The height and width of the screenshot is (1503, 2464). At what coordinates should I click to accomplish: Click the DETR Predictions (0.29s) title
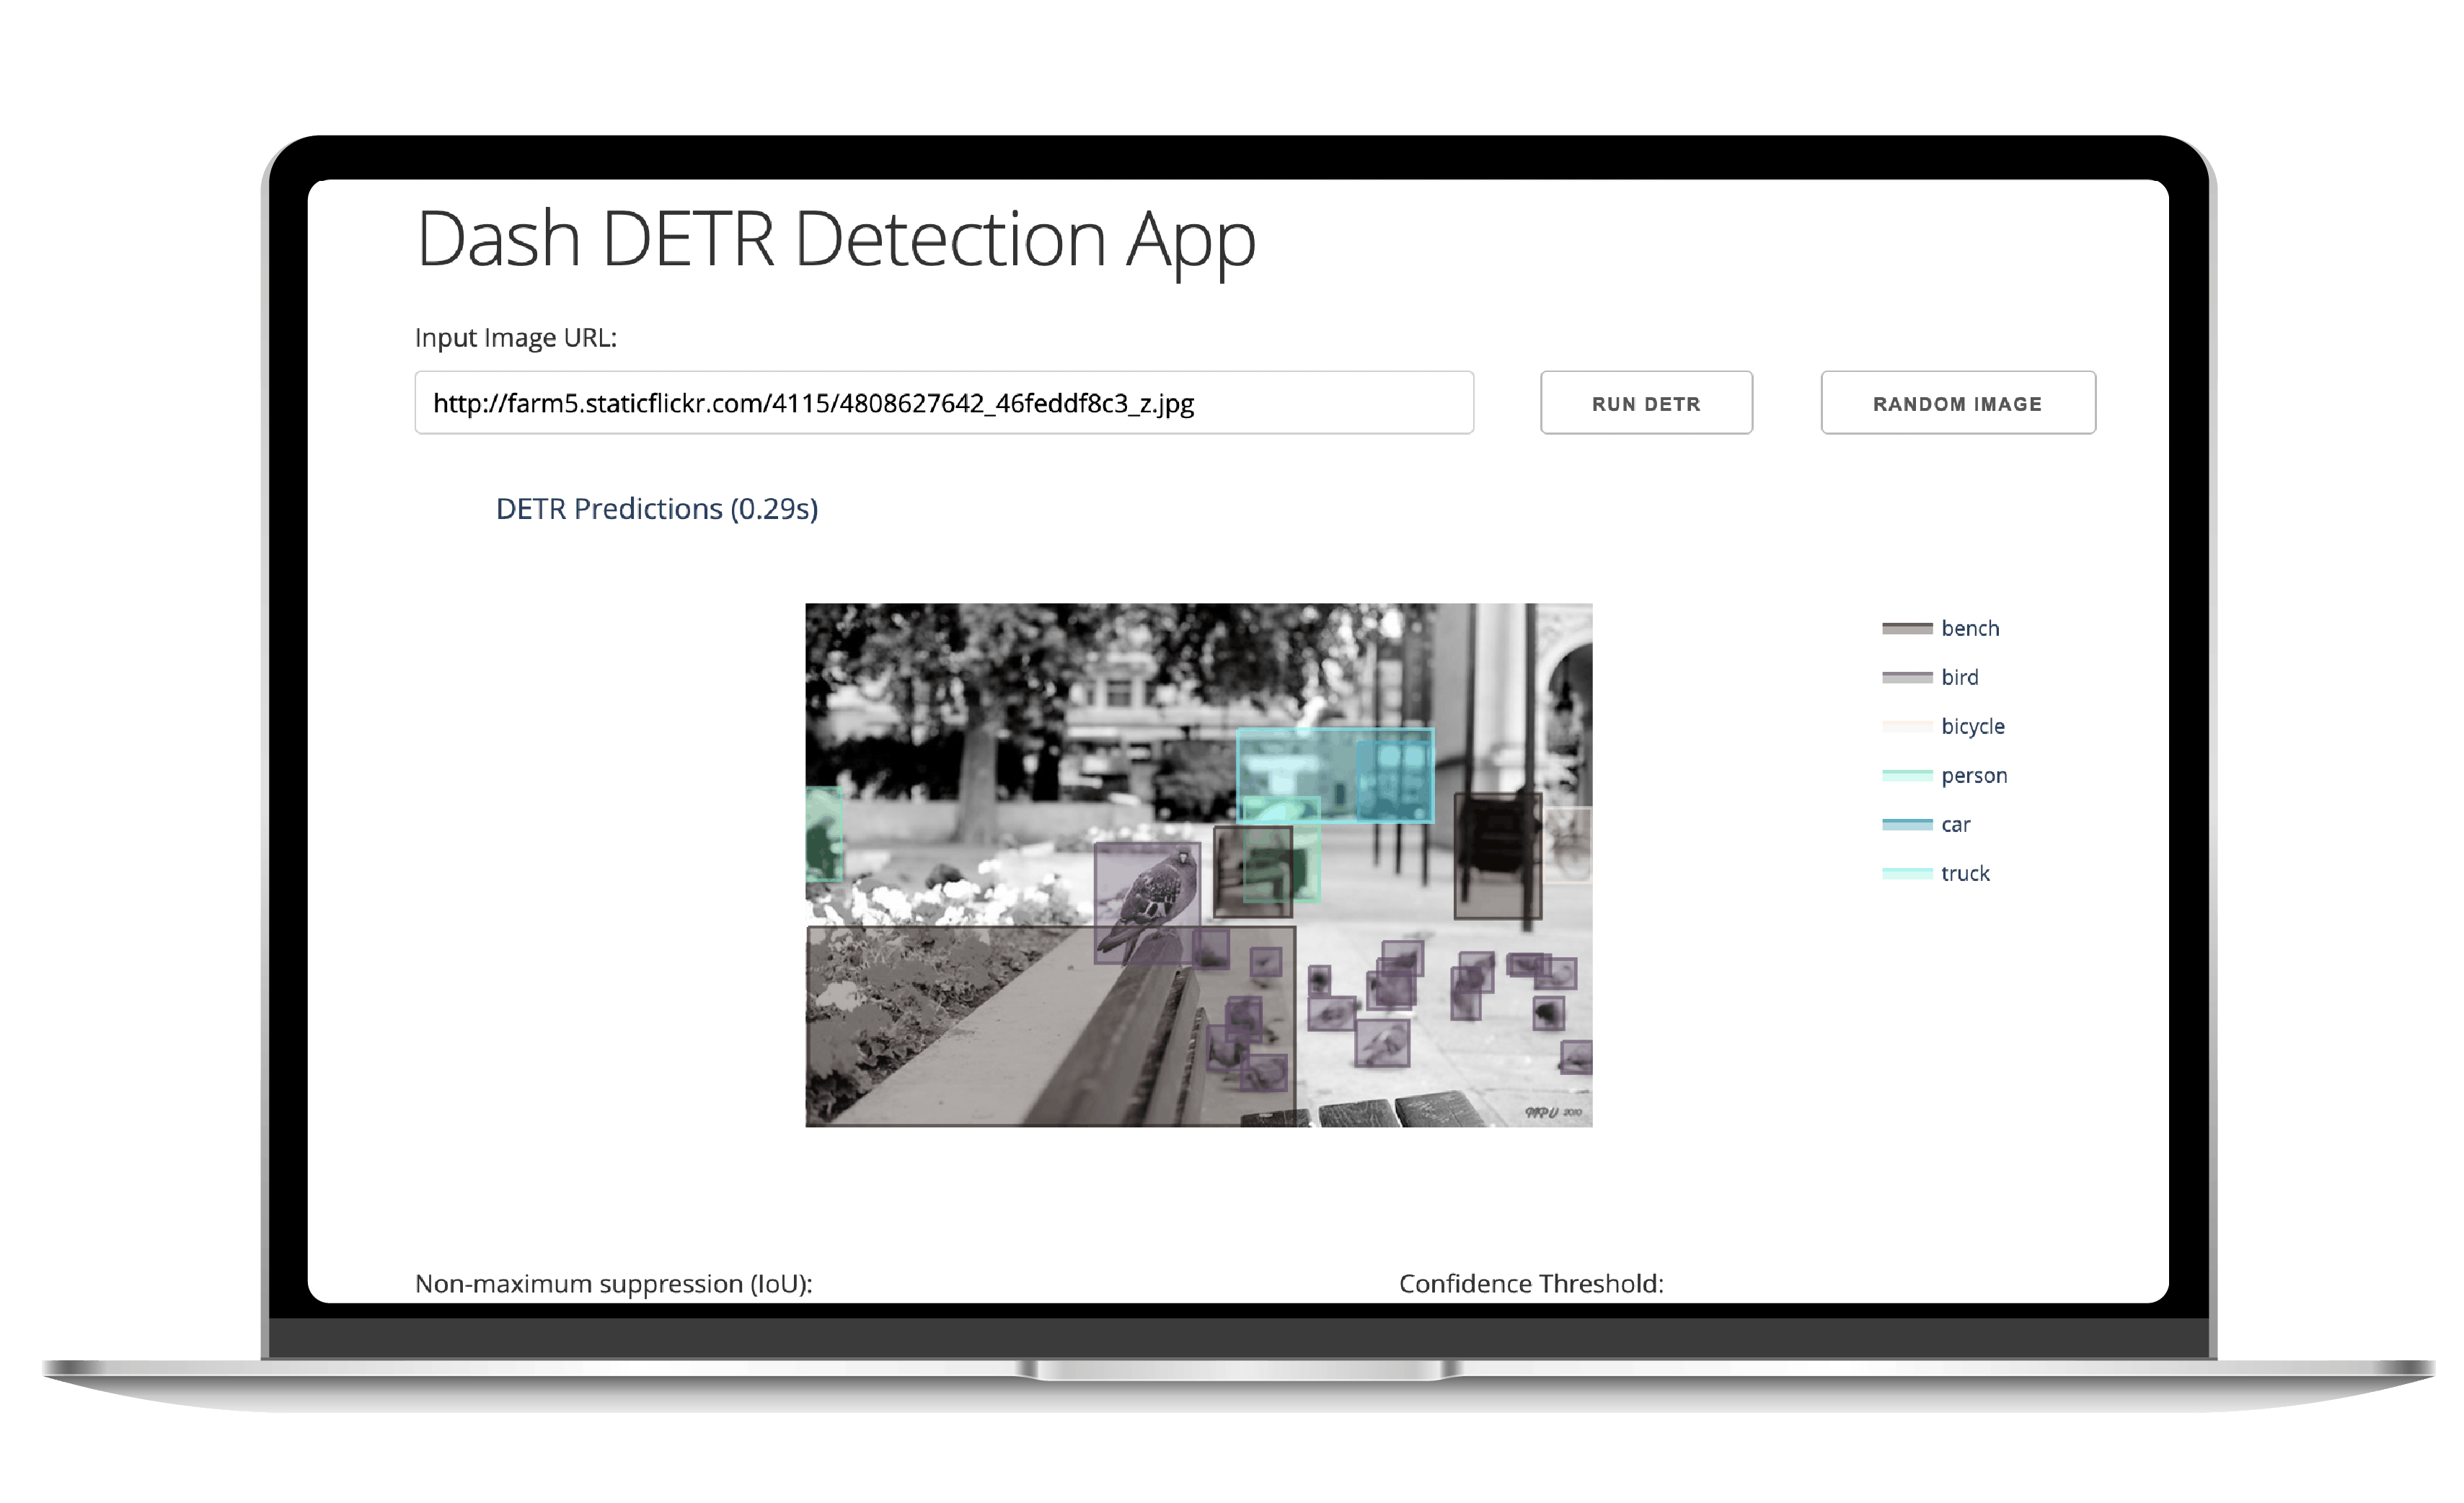click(657, 509)
